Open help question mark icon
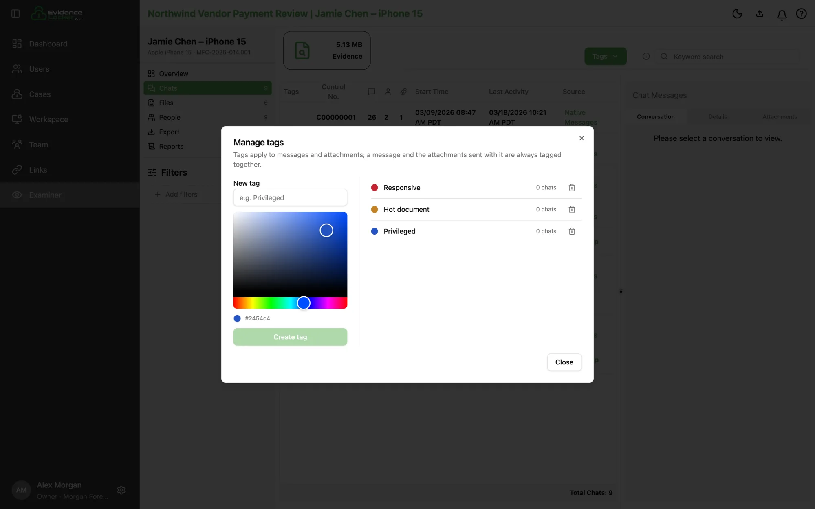The height and width of the screenshot is (509, 815). pyautogui.click(x=801, y=14)
